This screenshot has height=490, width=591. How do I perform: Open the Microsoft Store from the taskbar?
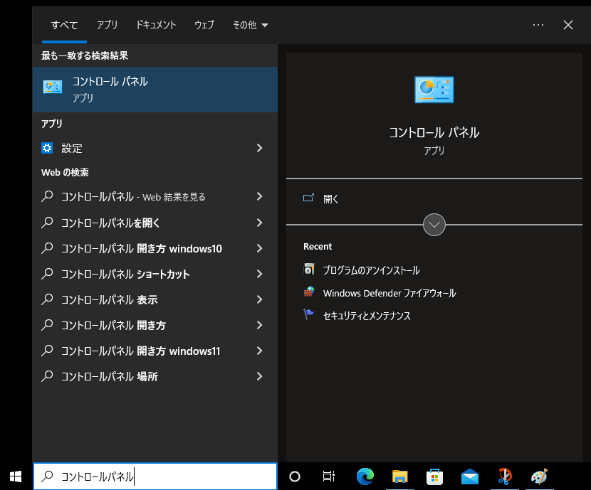click(x=434, y=477)
